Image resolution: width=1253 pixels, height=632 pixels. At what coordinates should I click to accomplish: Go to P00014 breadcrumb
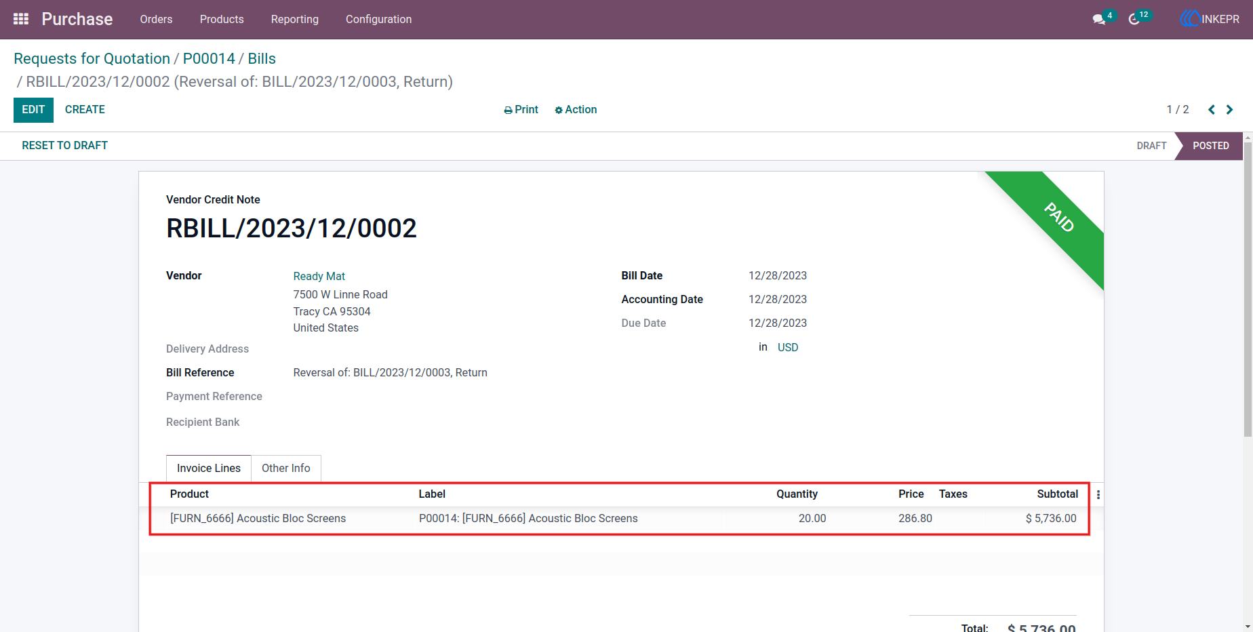(x=209, y=59)
